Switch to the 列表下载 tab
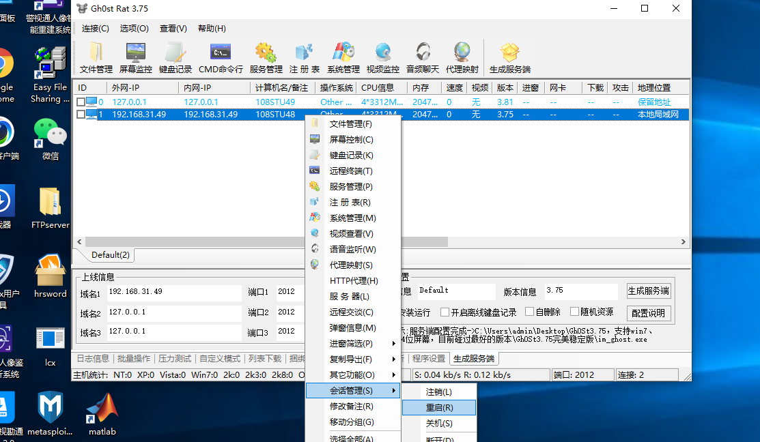 265,359
